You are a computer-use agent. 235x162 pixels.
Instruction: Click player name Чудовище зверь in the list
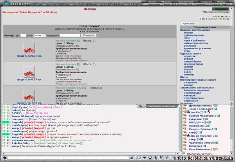pos(200,143)
